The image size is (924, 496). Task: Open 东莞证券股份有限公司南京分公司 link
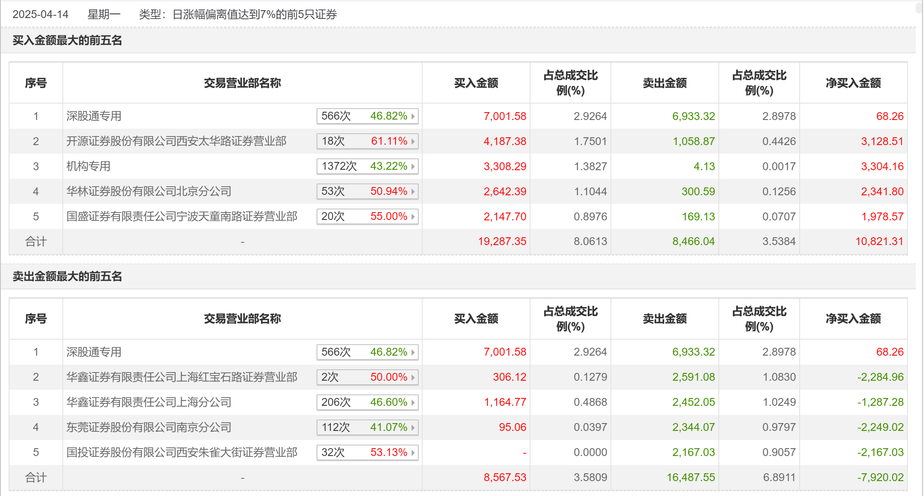[149, 427]
